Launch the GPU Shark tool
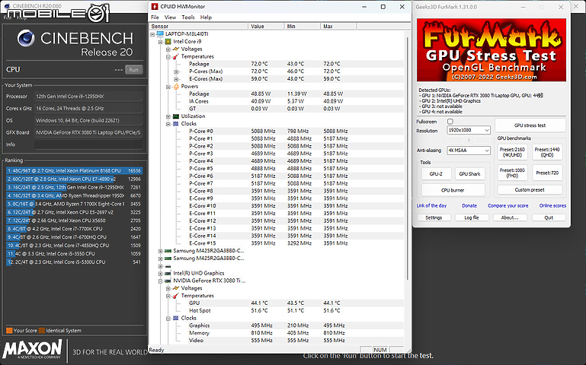Screen dimensions: 586x365 pyautogui.click(x=469, y=173)
